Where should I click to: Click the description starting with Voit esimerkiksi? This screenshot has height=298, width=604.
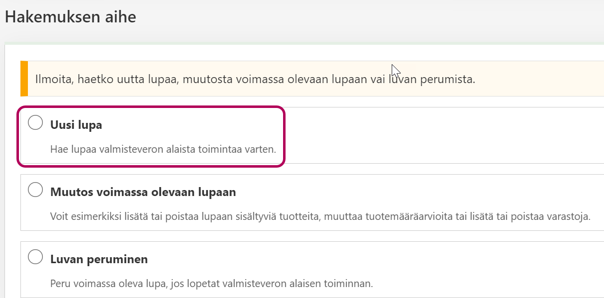(x=320, y=217)
